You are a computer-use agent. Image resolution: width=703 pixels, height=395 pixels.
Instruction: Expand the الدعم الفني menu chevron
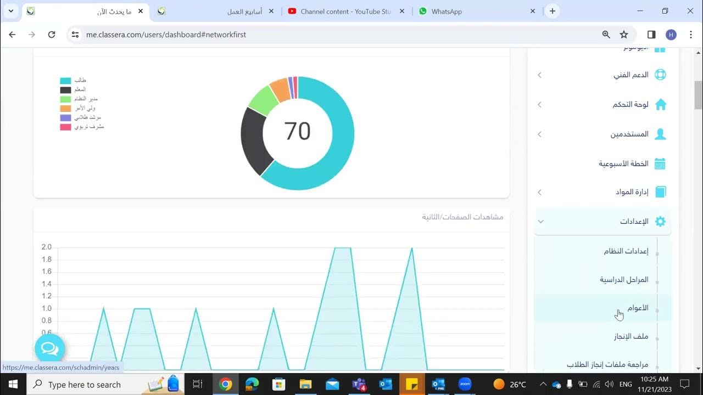pyautogui.click(x=539, y=75)
